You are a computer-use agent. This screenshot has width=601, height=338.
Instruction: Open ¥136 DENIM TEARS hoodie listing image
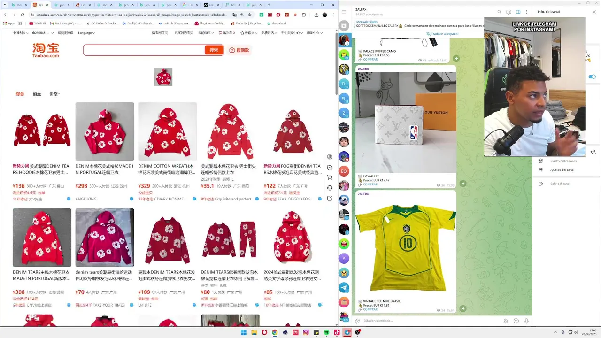(42, 131)
